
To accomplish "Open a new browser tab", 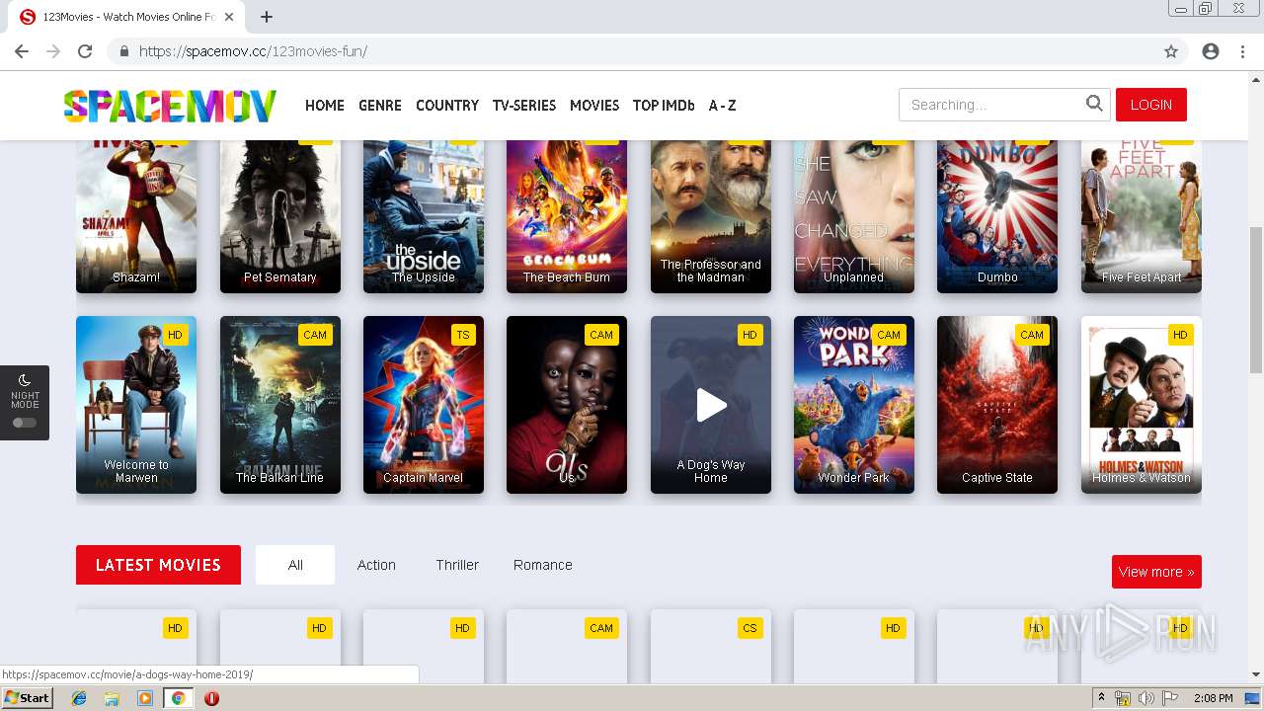I will pyautogui.click(x=267, y=17).
